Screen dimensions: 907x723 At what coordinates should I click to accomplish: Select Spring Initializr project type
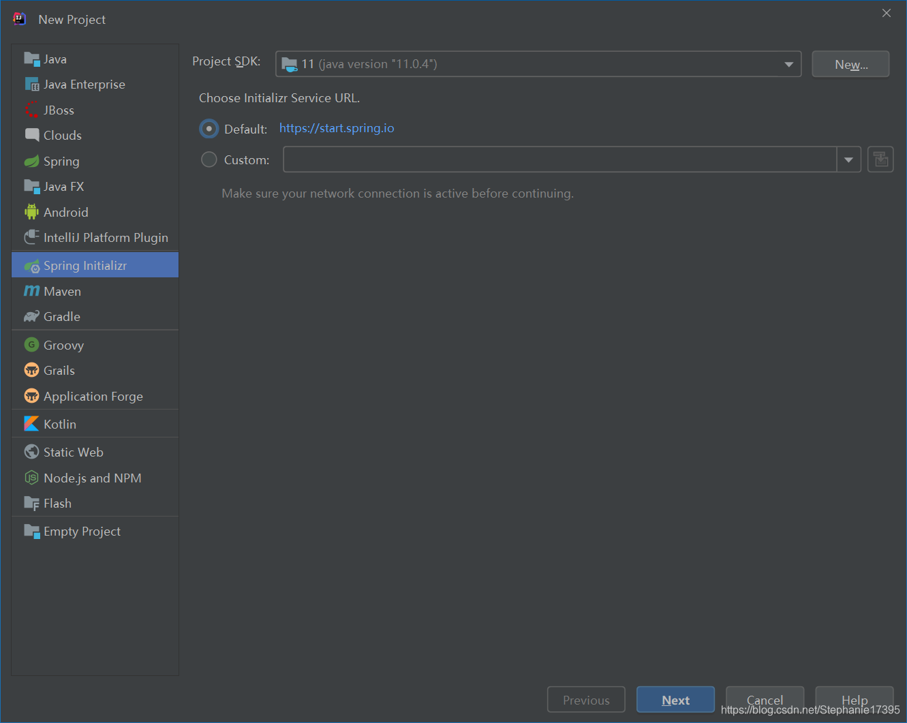pos(95,266)
